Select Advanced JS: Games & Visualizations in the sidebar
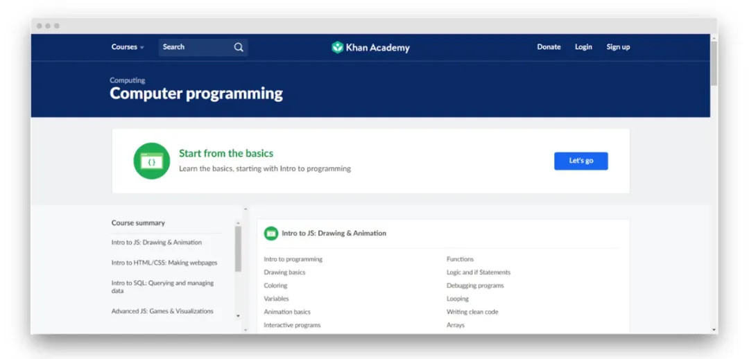This screenshot has width=749, height=359. coord(162,311)
